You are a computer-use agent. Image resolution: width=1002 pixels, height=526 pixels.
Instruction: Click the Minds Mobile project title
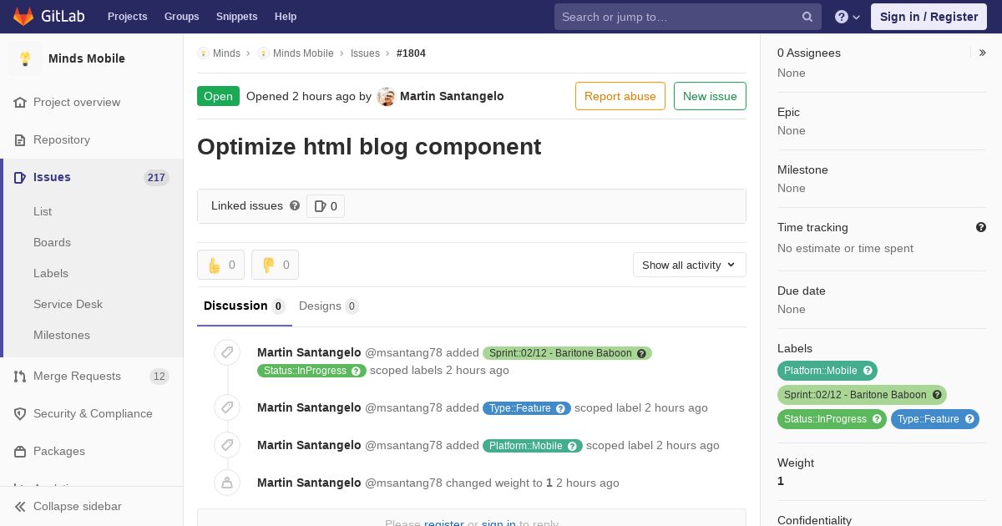click(x=87, y=58)
